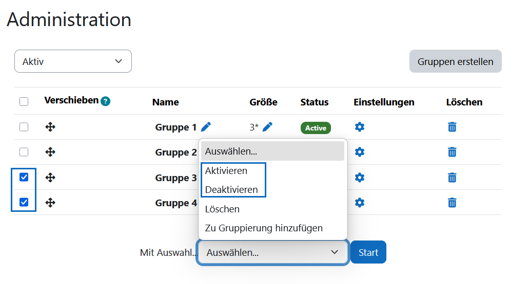Uncheck the Gruppe 4 checkbox
This screenshot has width=528, height=284.
click(24, 202)
